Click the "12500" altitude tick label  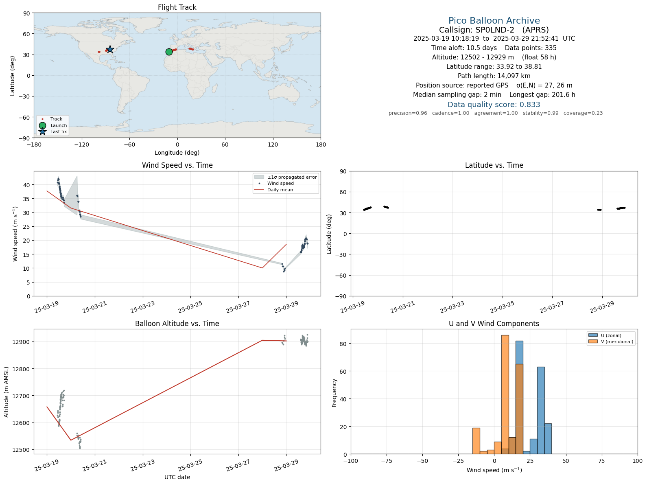click(21, 450)
